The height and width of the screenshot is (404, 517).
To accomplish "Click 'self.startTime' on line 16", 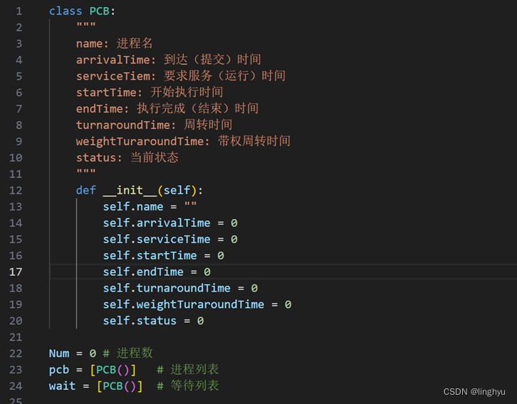I will tap(150, 256).
